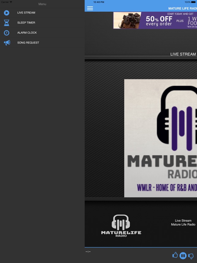Tap the Live Stream track info text
The width and height of the screenshot is (197, 263).
pyautogui.click(x=183, y=223)
